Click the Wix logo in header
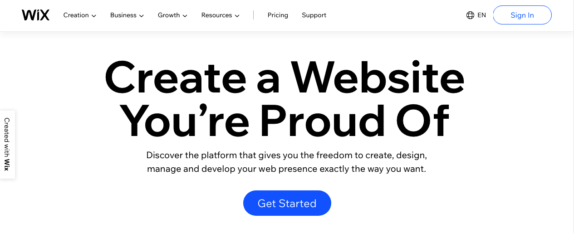This screenshot has width=574, height=233. click(x=35, y=15)
